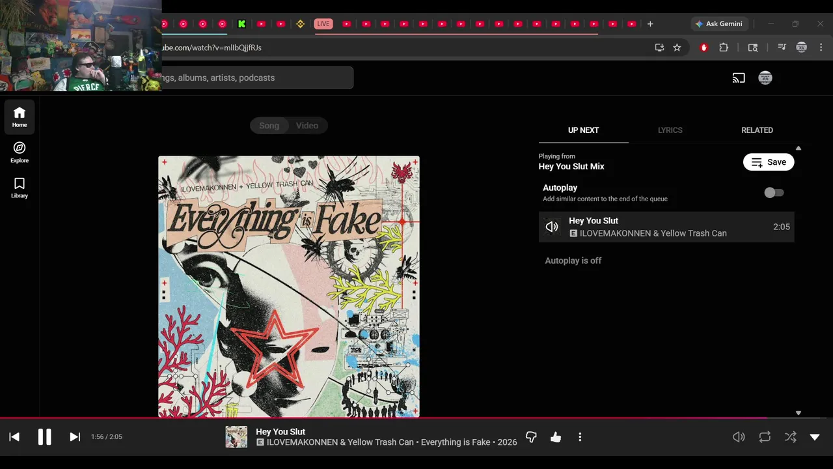Open the red hand ad blocker extension
Screen dimensions: 833x469
703,48
